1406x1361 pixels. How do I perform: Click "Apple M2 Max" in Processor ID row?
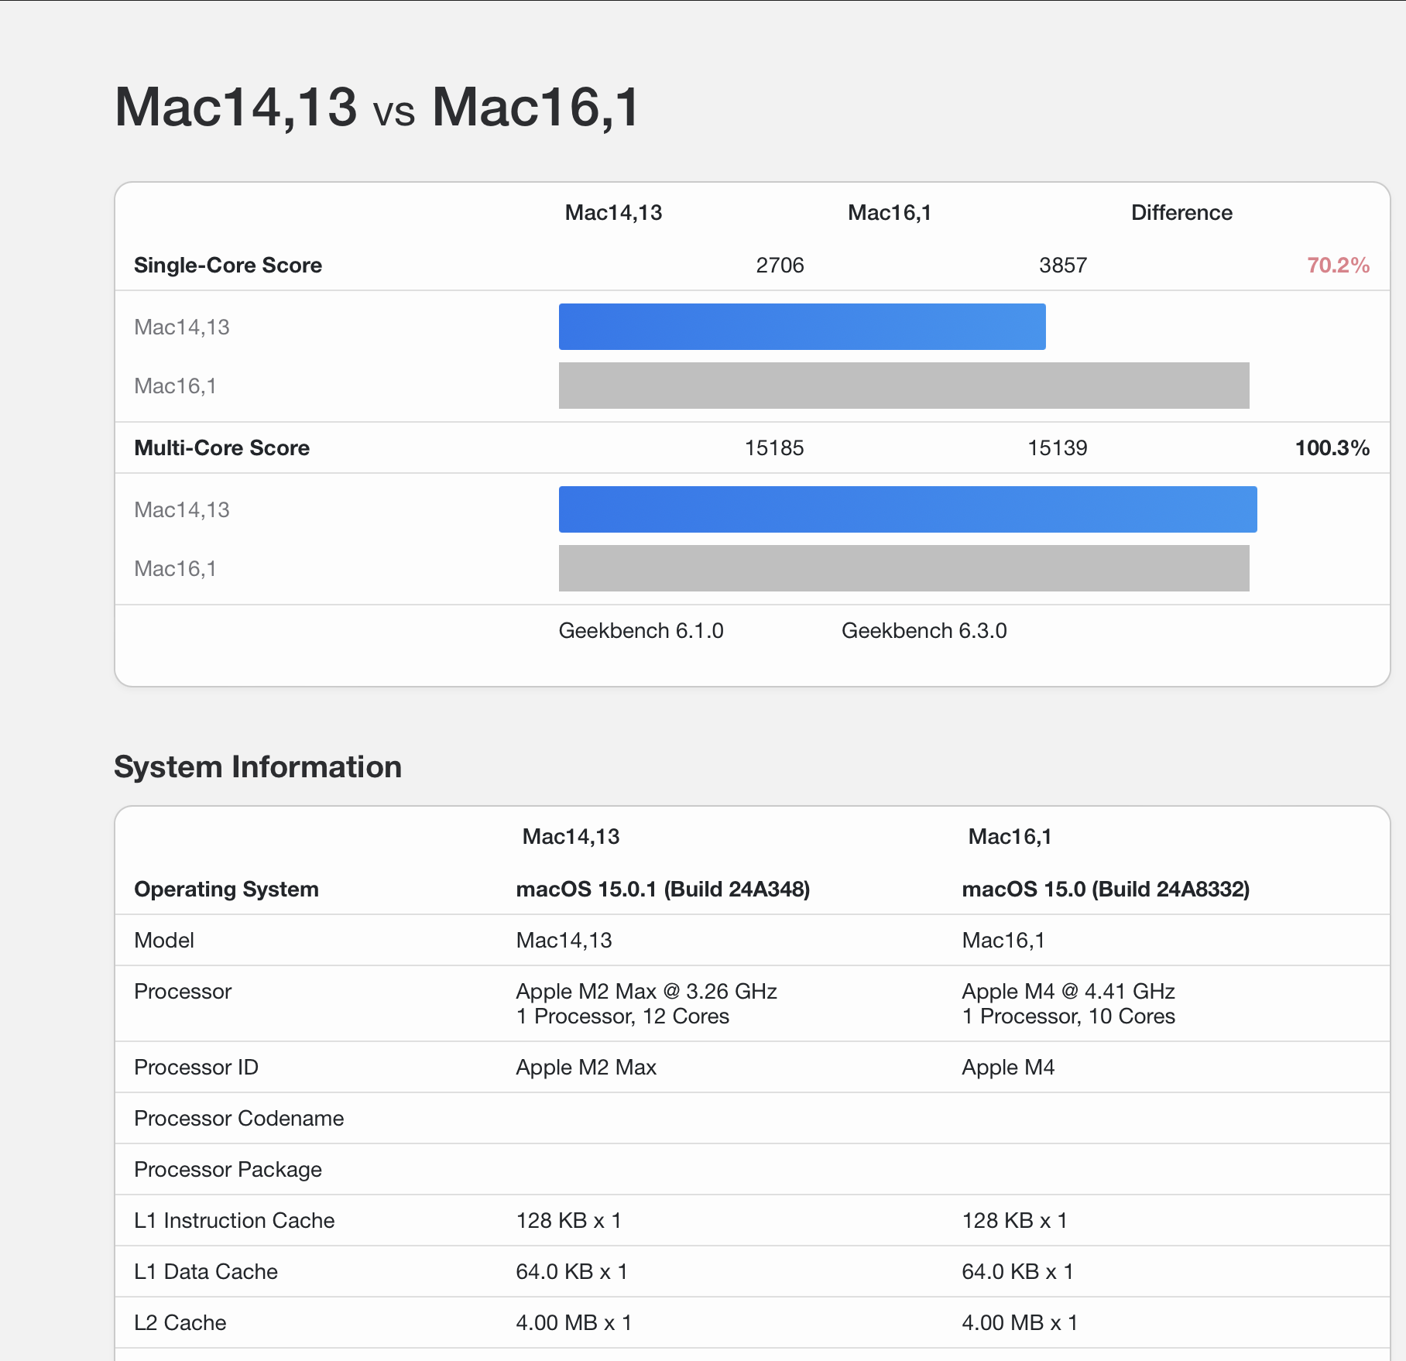[x=586, y=1068]
